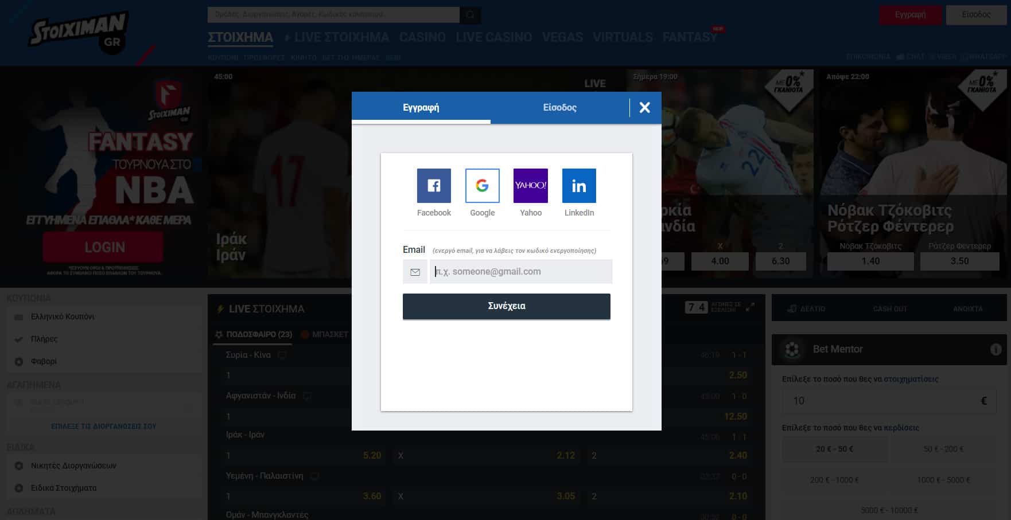Sign up with the Yahoo icon
Screen dimensions: 1011x520
pyautogui.click(x=531, y=185)
